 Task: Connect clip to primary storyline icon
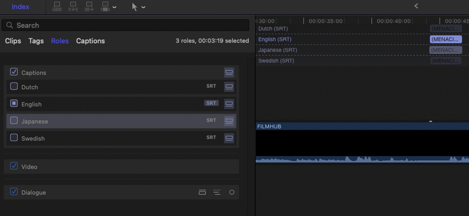(x=57, y=6)
